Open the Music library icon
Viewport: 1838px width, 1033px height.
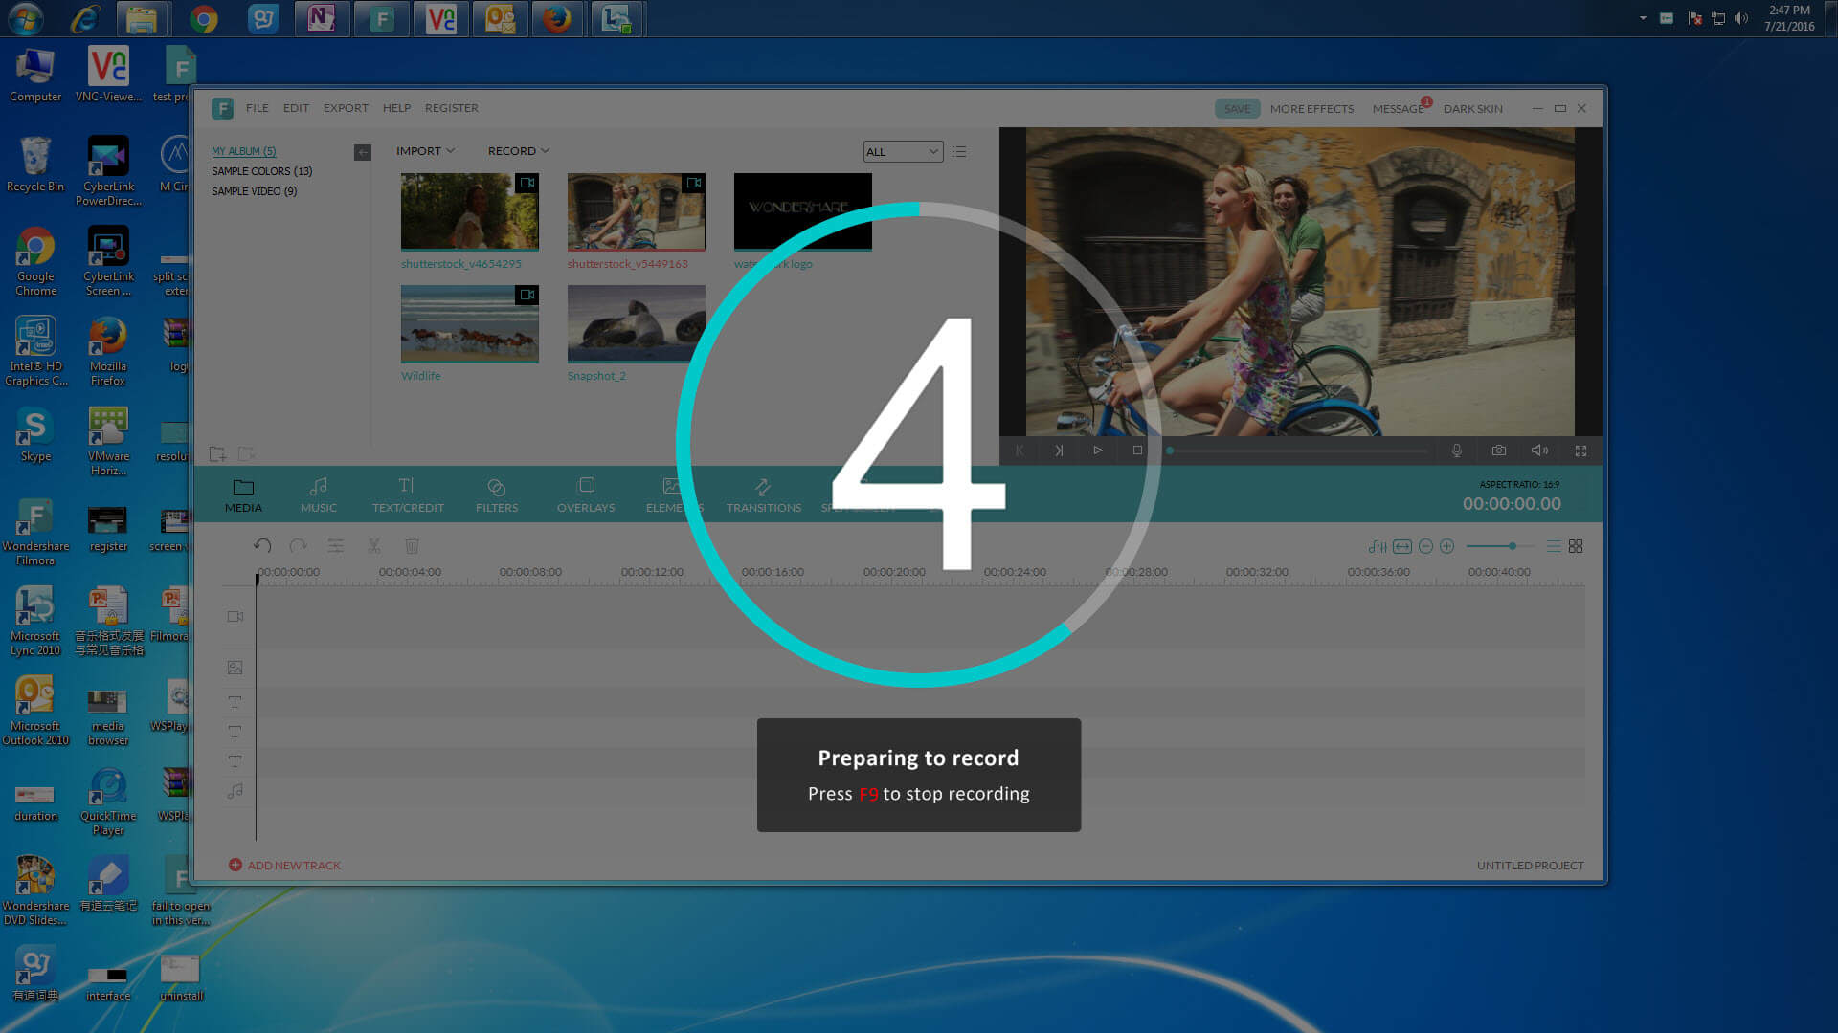point(319,495)
